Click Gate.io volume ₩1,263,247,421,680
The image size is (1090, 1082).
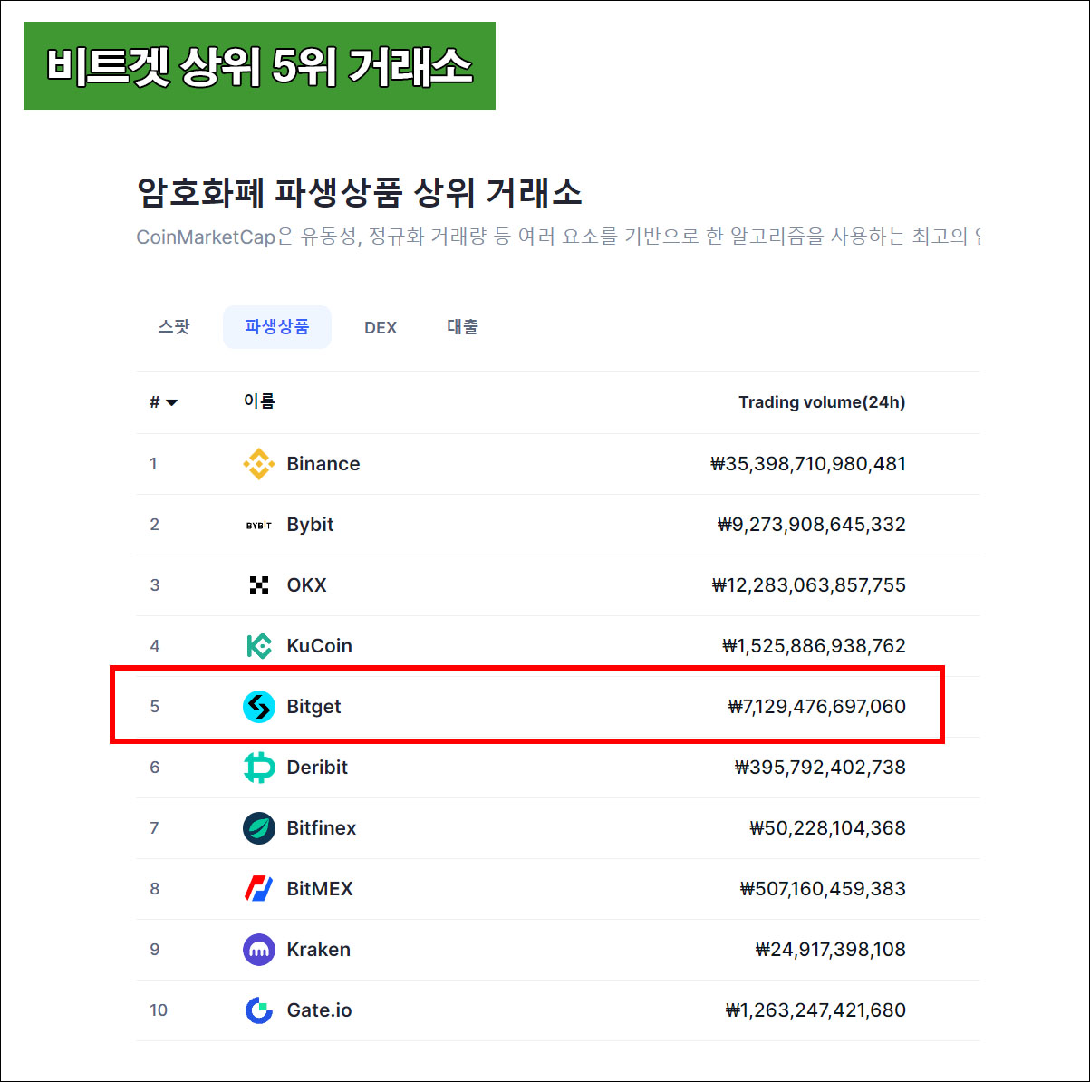(x=815, y=1010)
